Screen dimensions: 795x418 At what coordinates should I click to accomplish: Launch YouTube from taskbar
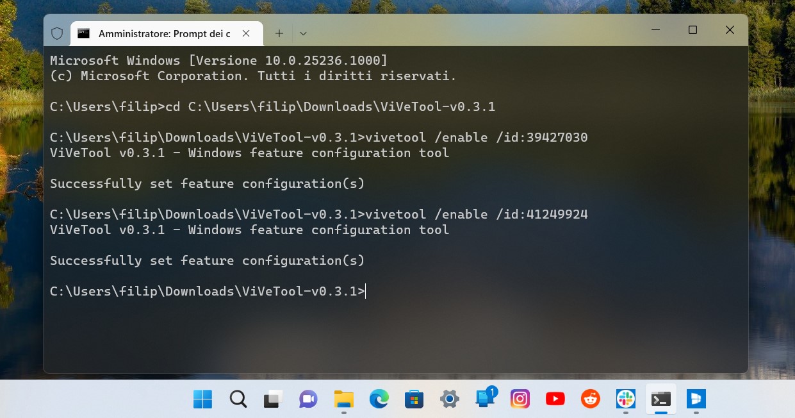click(x=555, y=399)
